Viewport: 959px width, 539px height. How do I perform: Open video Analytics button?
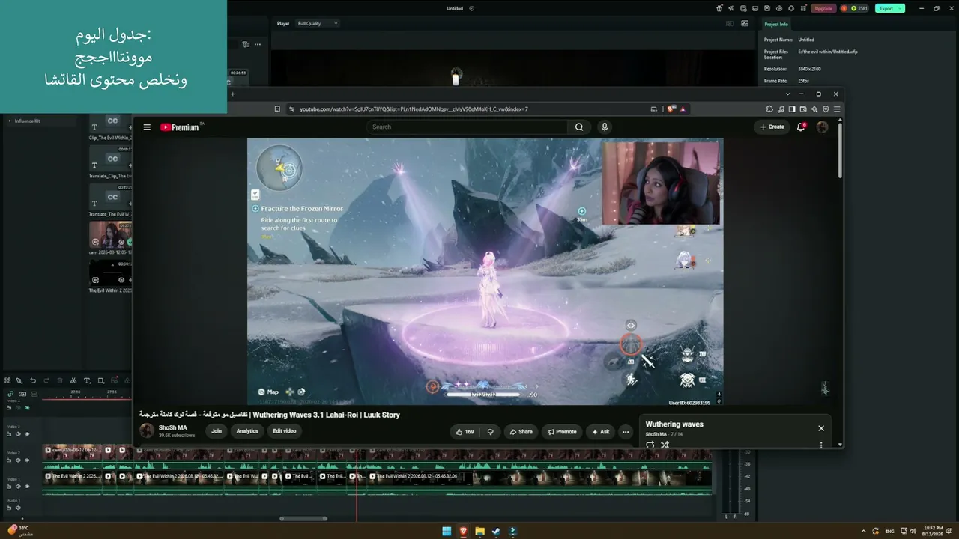pos(247,431)
